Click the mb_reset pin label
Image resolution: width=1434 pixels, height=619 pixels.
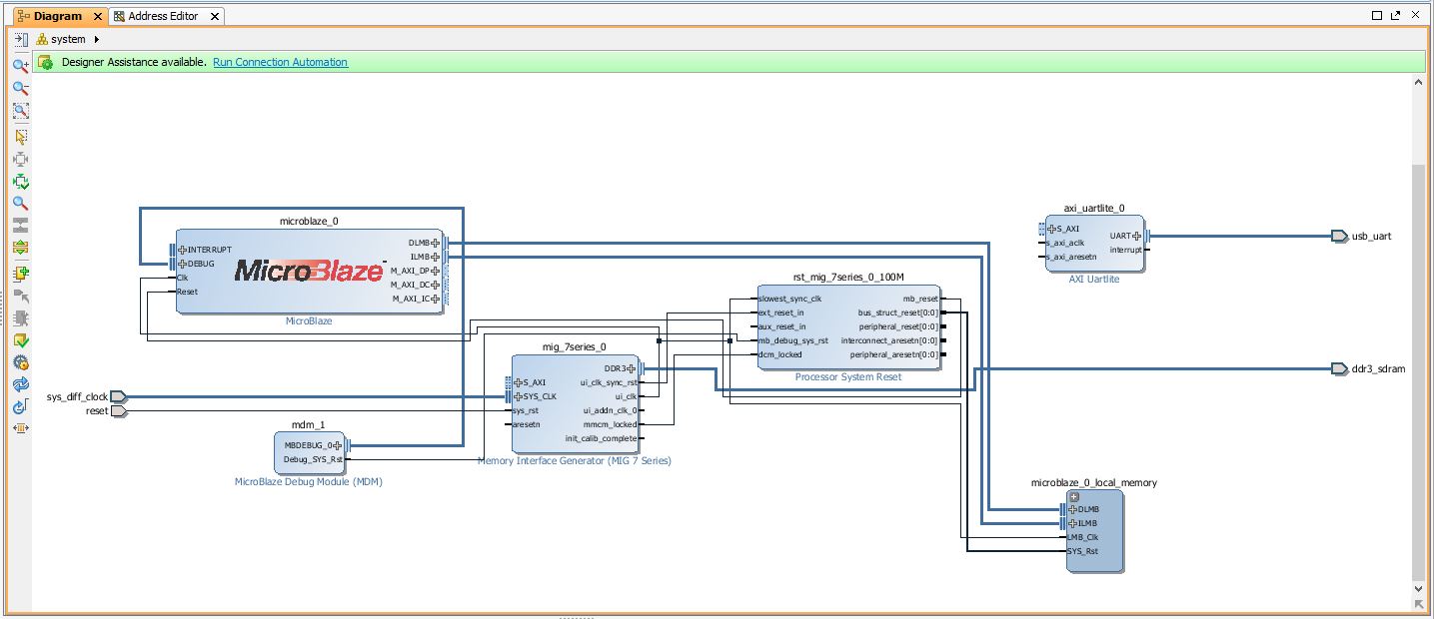coord(920,299)
